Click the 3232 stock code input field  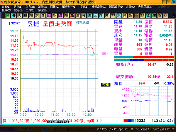click(144, 121)
